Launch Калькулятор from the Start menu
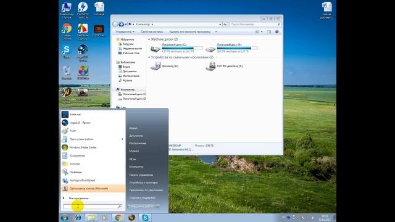395x222 pixels. (x=93, y=155)
